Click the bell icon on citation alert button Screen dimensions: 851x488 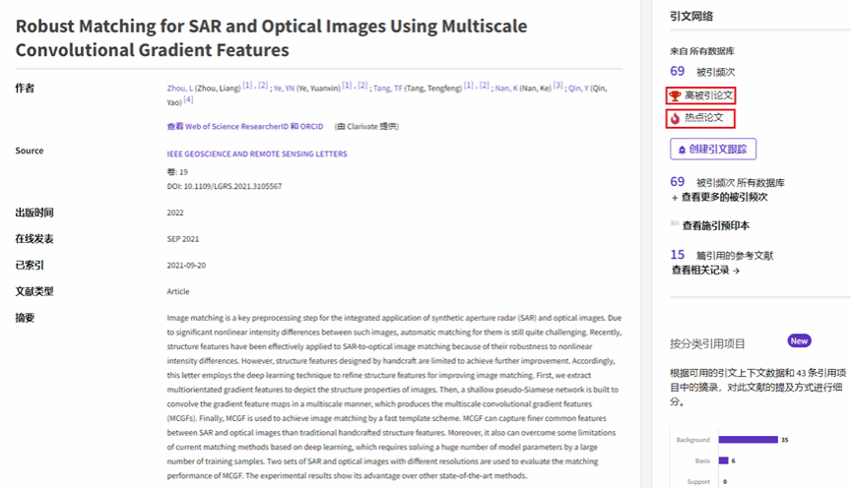[x=682, y=150]
